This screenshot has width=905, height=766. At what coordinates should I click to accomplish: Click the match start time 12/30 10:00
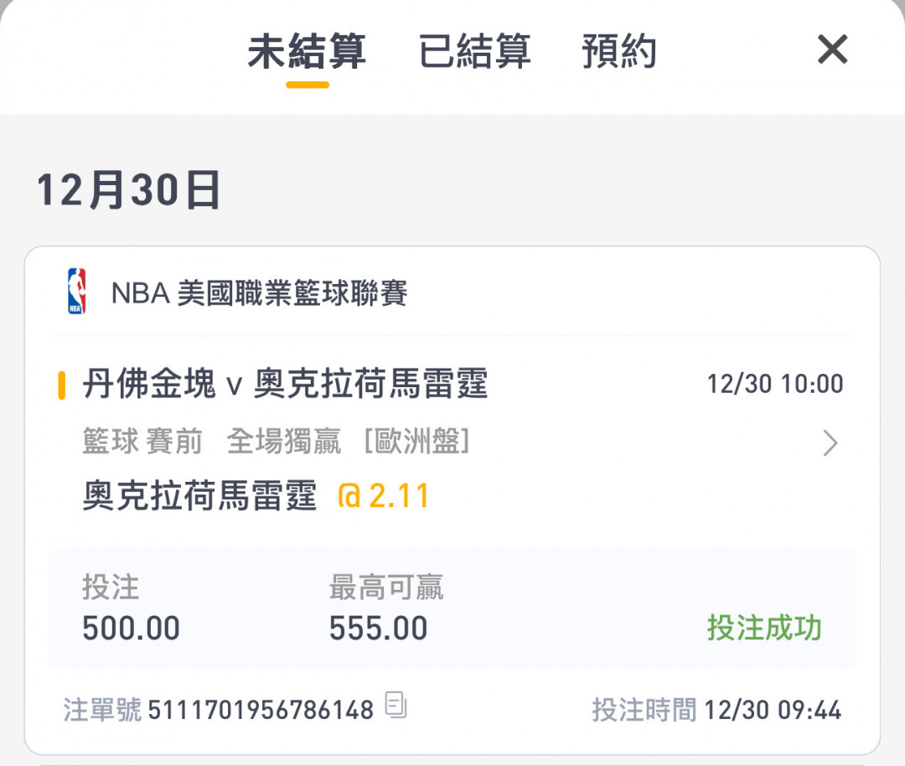tap(775, 385)
